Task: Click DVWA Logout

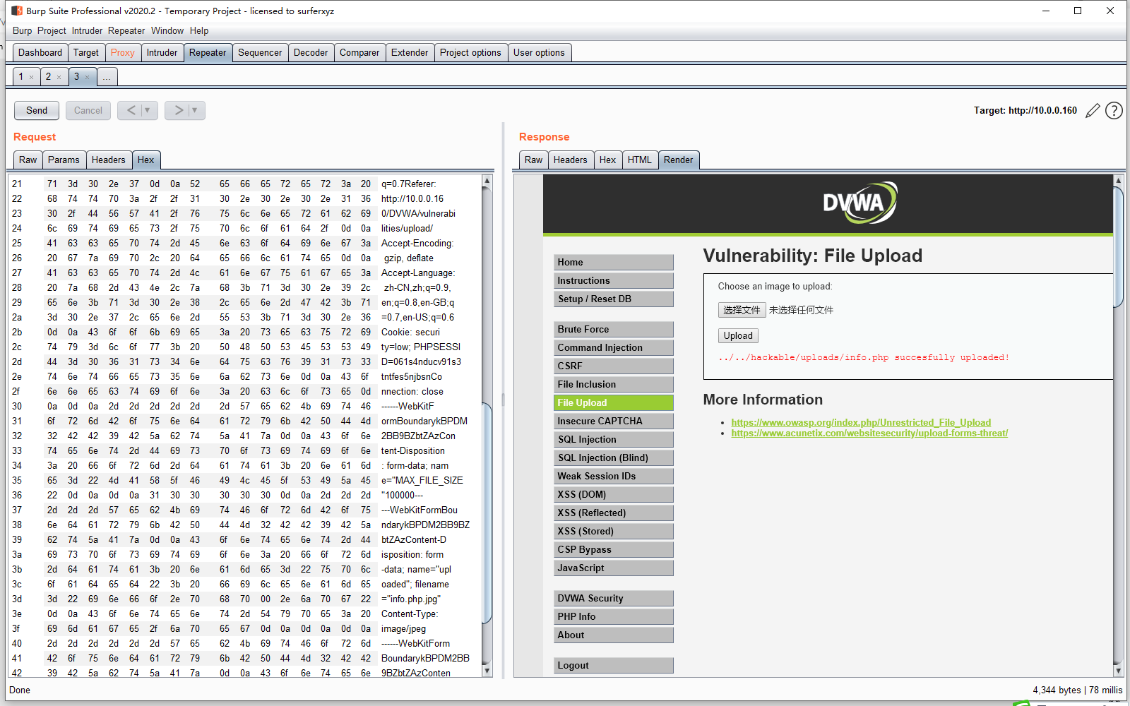Action: 614,666
